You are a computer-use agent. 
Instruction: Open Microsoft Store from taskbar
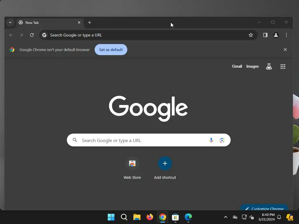175,217
